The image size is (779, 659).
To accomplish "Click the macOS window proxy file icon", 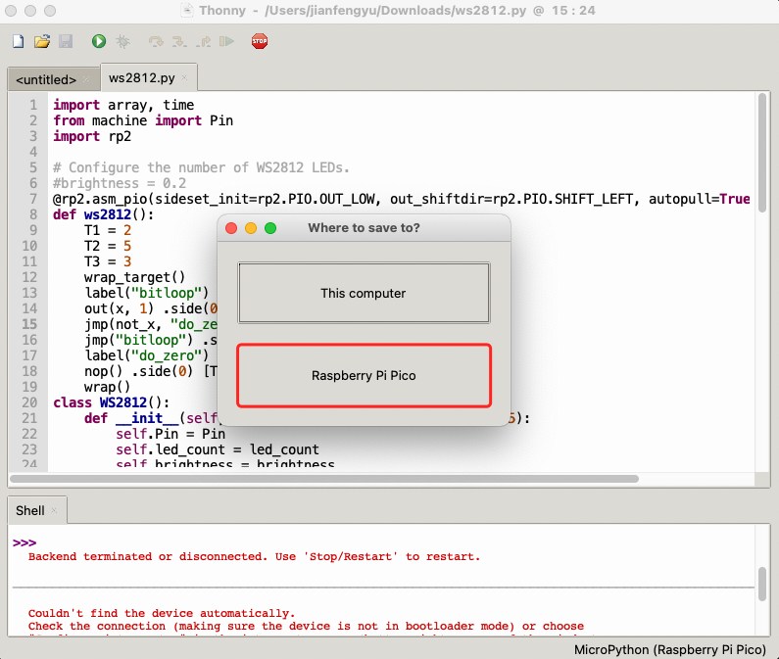I will pyautogui.click(x=187, y=11).
